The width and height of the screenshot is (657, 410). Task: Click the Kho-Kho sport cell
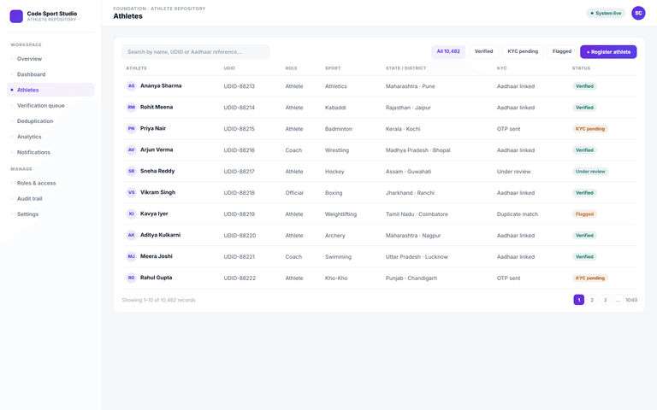point(336,278)
